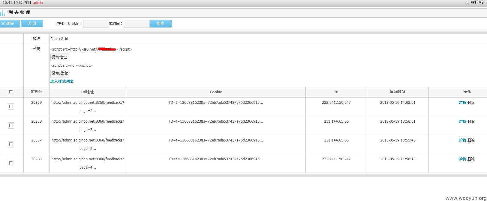Open 详情 for record 20283
Viewport: 487px width, 201px height.
click(x=462, y=159)
